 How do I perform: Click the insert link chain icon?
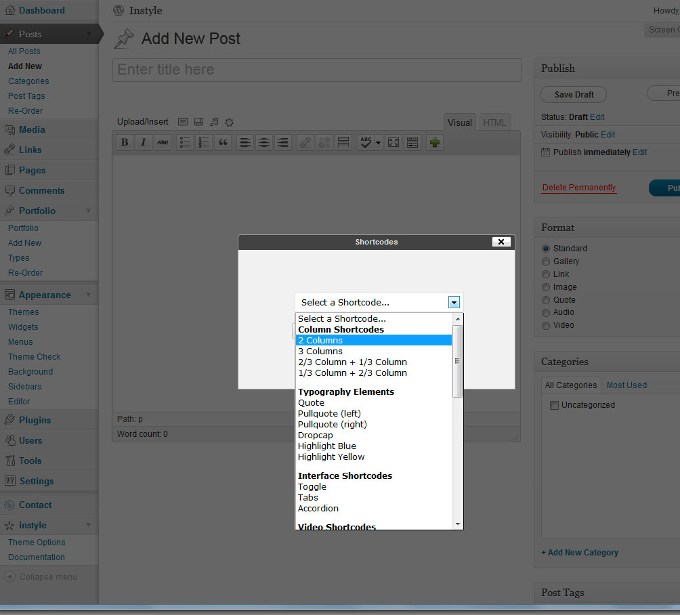(305, 142)
